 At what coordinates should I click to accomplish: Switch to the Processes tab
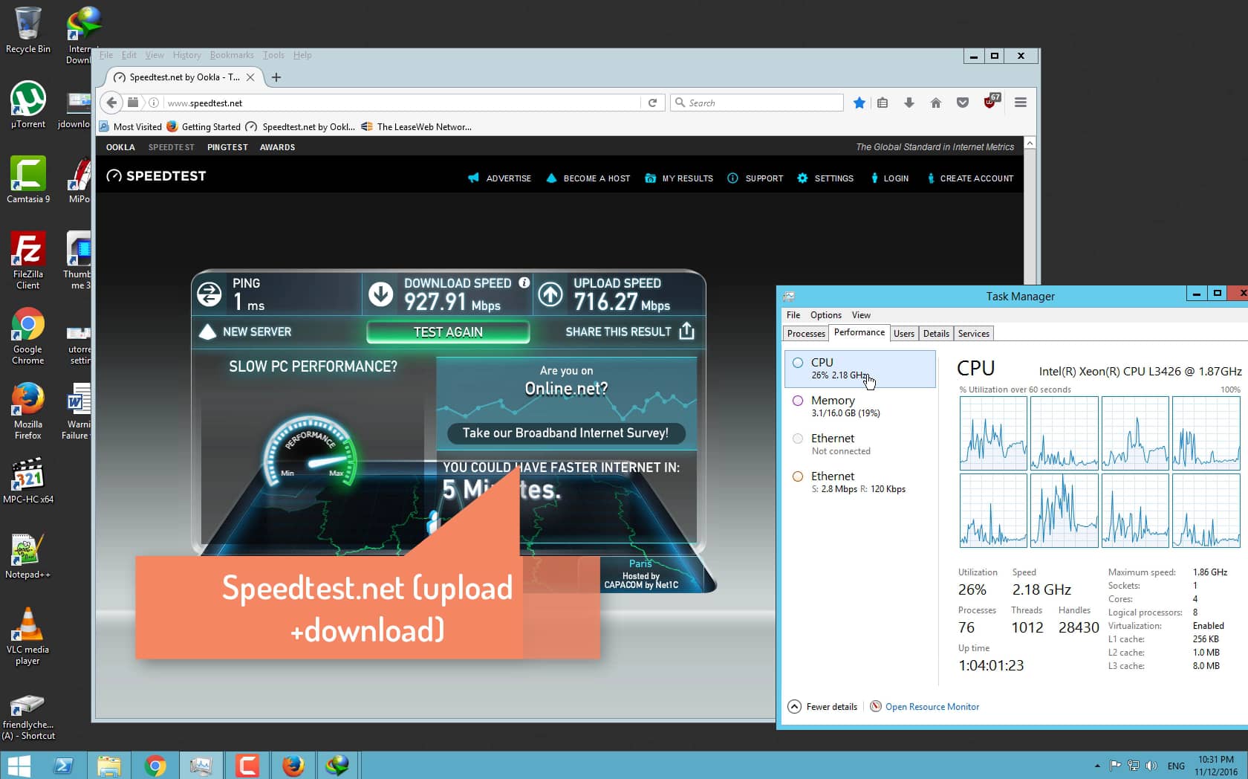click(x=805, y=333)
